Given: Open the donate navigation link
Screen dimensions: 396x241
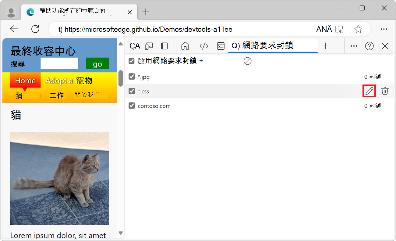Looking at the screenshot, I should click(19, 95).
